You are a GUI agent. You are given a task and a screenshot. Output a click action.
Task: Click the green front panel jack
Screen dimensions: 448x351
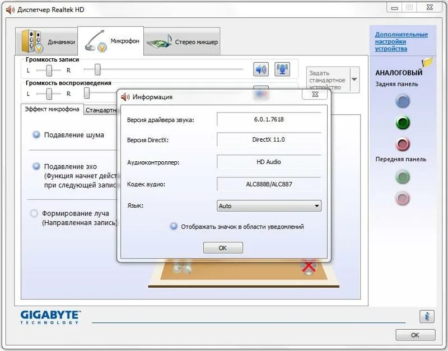[403, 177]
